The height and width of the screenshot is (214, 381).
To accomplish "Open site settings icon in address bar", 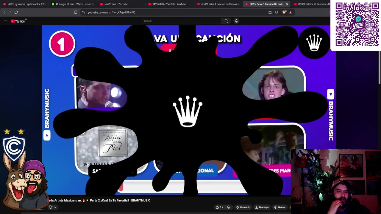I will point(83,12).
